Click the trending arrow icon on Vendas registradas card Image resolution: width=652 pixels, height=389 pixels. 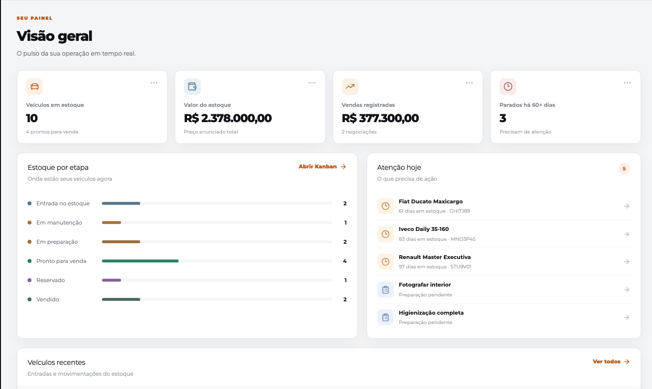350,87
